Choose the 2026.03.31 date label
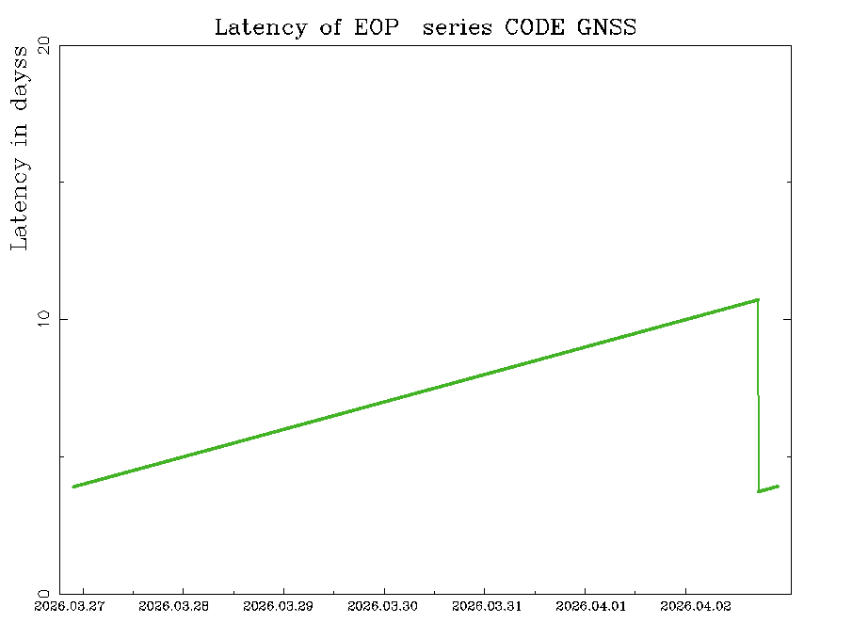The height and width of the screenshot is (639, 852). click(487, 606)
